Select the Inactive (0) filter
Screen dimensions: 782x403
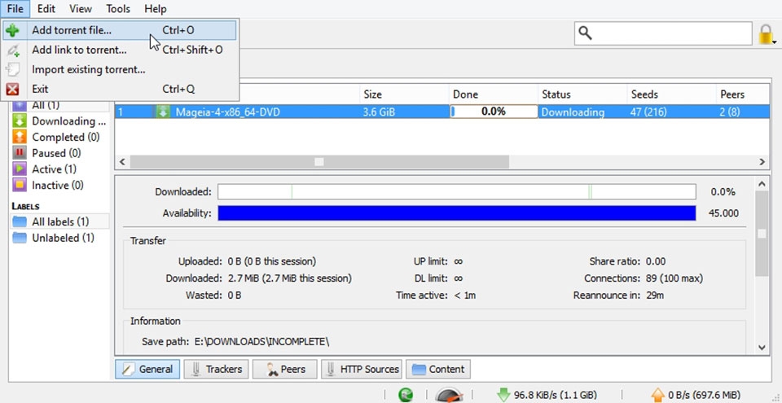[59, 185]
